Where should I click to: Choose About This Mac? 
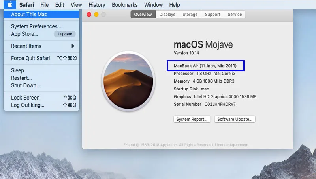pyautogui.click(x=41, y=14)
